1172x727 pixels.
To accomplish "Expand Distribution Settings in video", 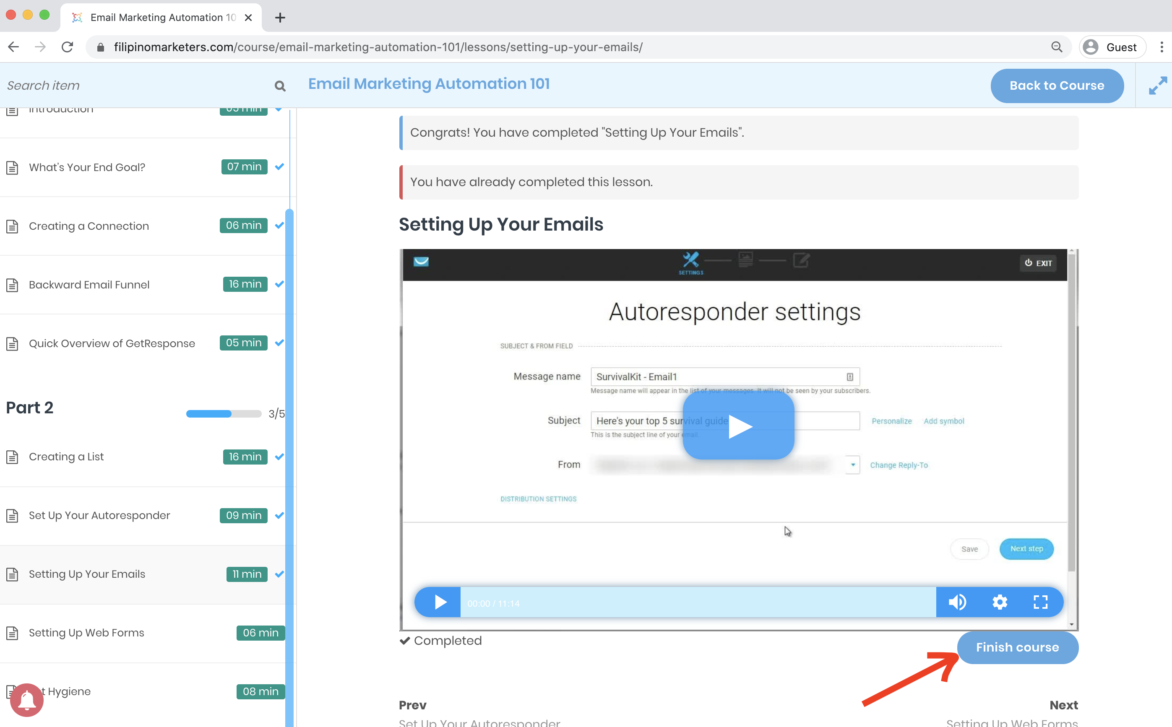I will coord(538,499).
